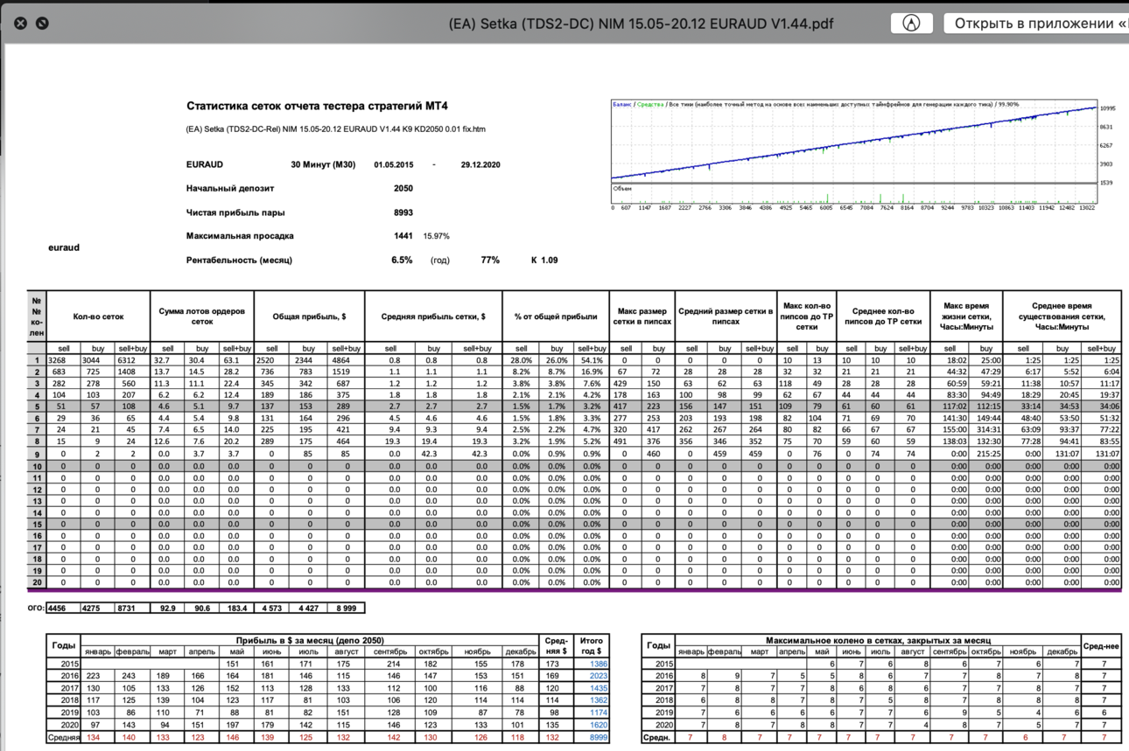Click the lowercase "euraud" label
1129x751 pixels.
click(64, 247)
